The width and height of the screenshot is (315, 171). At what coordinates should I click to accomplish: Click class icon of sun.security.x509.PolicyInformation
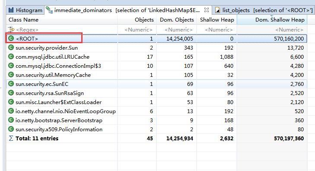(x=11, y=129)
